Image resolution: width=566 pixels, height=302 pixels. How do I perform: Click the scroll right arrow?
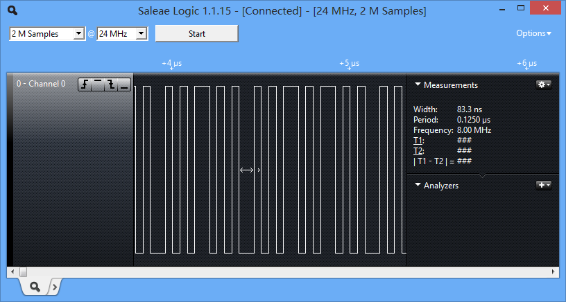(553, 272)
